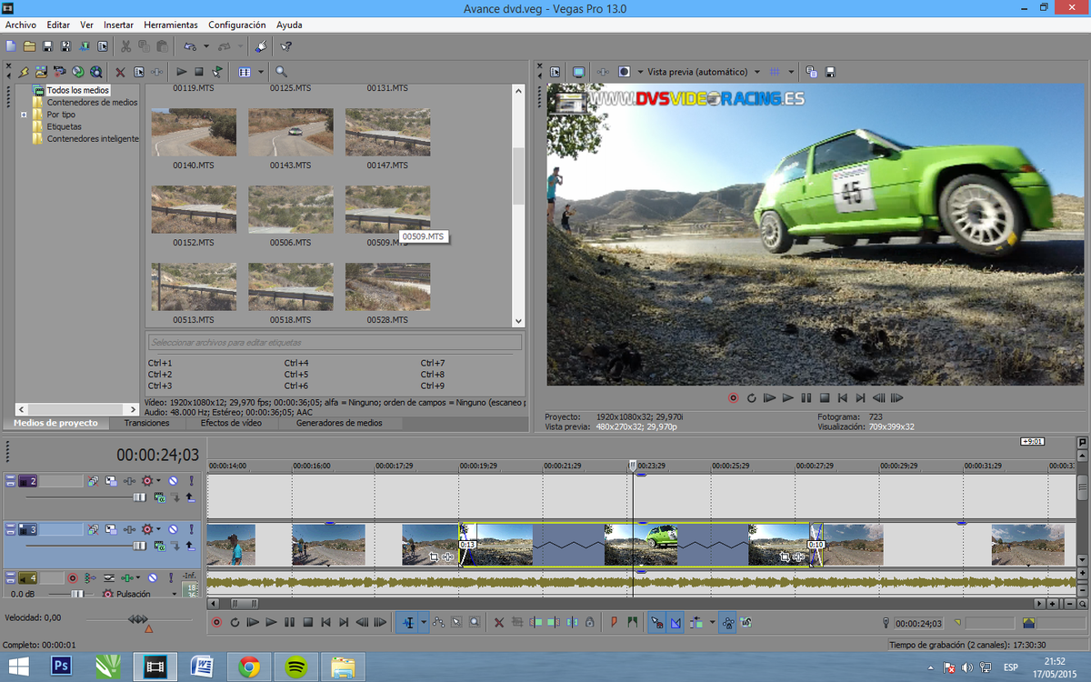Select Contenedores de medios folder
The height and width of the screenshot is (682, 1091).
click(x=92, y=103)
